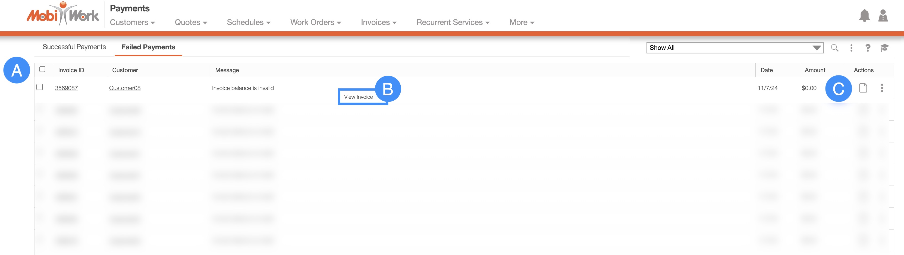Select the Failed Payments tab
The height and width of the screenshot is (255, 904).
click(x=148, y=47)
